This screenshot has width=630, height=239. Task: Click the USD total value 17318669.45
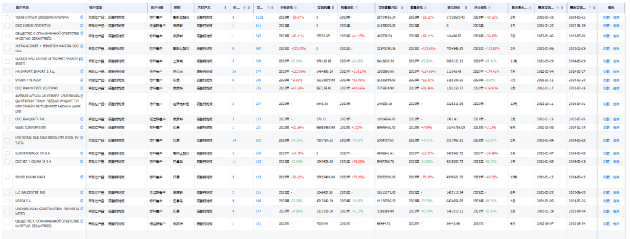point(456,17)
